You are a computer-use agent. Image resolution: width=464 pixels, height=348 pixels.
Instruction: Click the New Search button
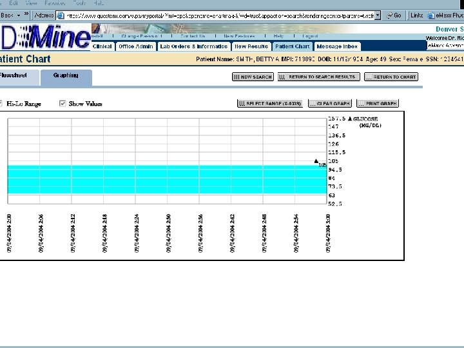click(x=253, y=77)
